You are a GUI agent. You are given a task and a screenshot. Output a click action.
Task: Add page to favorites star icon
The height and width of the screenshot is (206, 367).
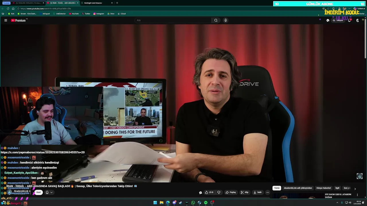(328, 9)
